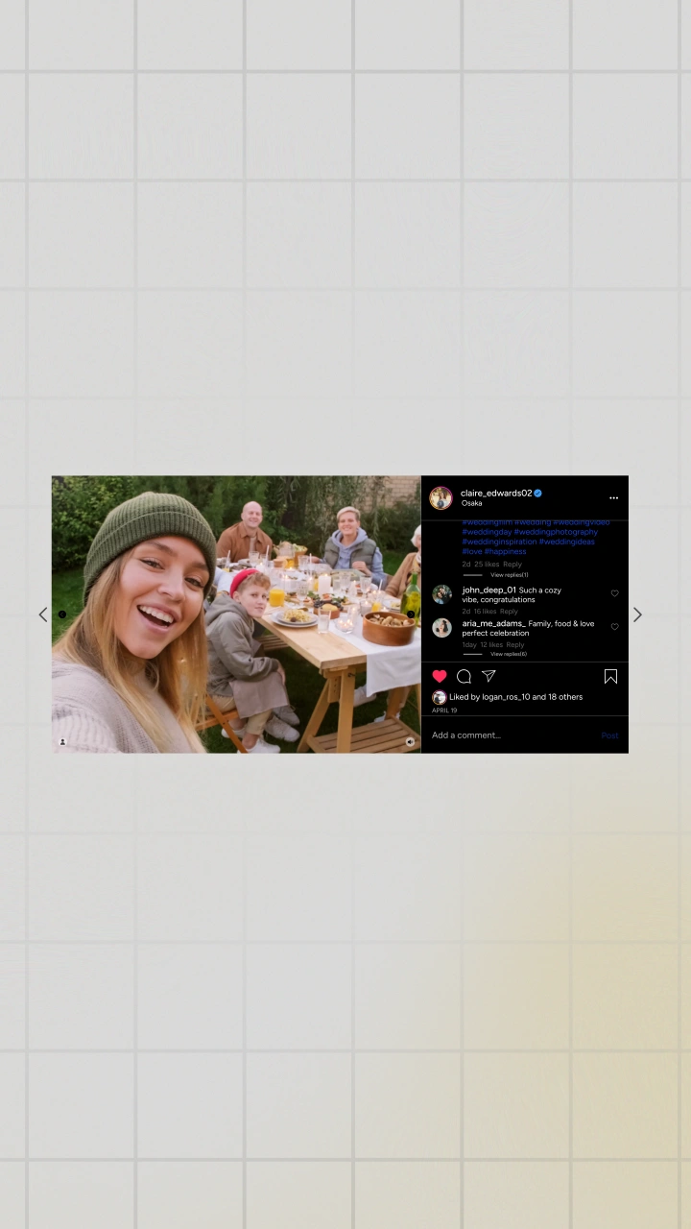
Task: Like aria_me_adams_'s comment
Action: [615, 627]
